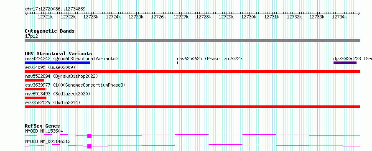
Task: Click the 12731k ruler position
Action: coord(272,17)
